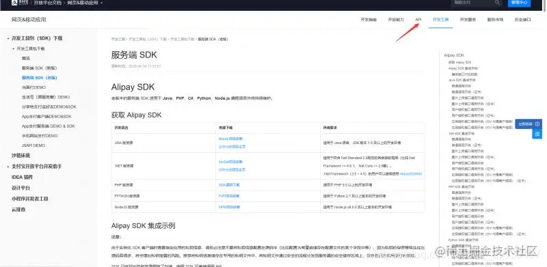This screenshot has width=547, height=267.
Task: Jump to 获取 Alipay SDK in right outline
Action: point(459,62)
